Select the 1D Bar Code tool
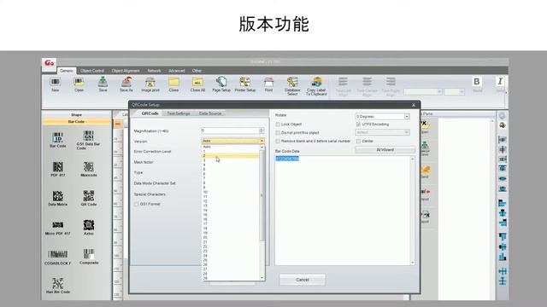 tap(58, 140)
